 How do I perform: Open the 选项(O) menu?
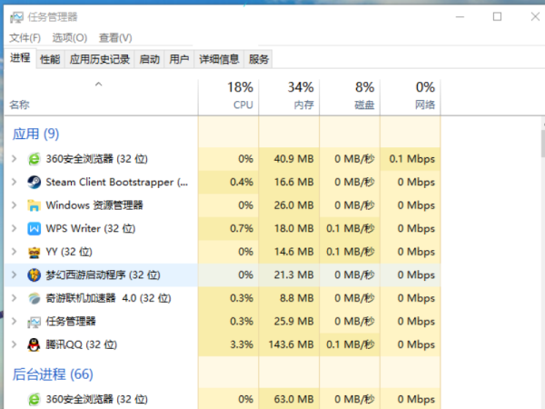click(70, 37)
